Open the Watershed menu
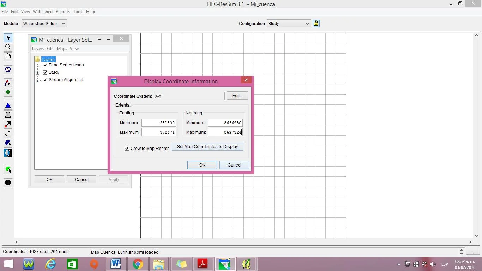The width and height of the screenshot is (482, 271). pos(43,12)
